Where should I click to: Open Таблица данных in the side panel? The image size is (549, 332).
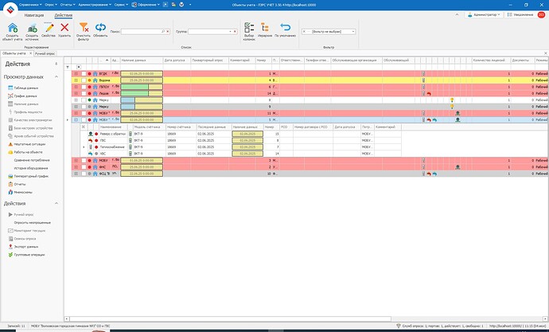click(23, 88)
